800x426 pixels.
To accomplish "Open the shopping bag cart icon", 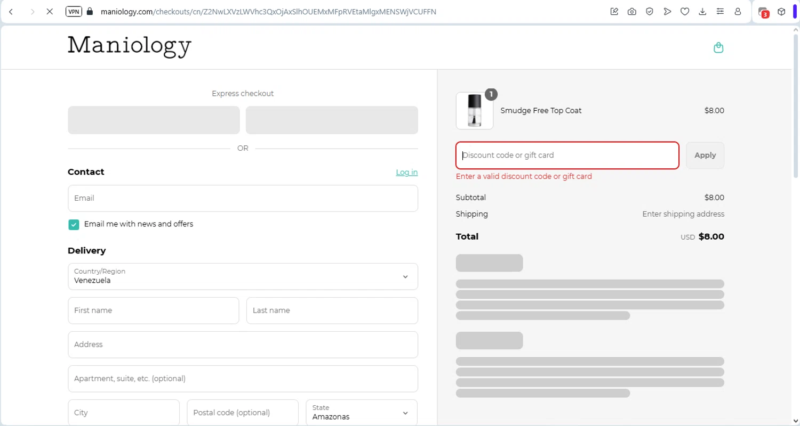I will tap(718, 47).
